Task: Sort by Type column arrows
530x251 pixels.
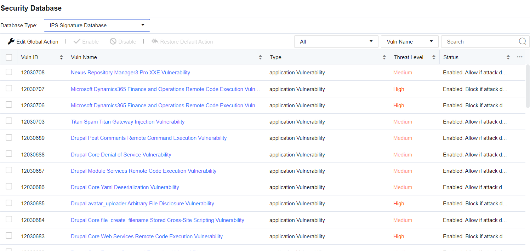Action: (x=384, y=57)
